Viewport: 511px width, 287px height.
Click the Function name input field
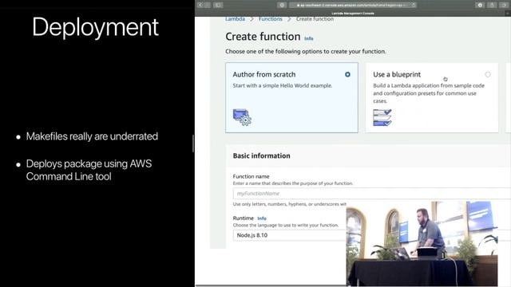click(371, 193)
